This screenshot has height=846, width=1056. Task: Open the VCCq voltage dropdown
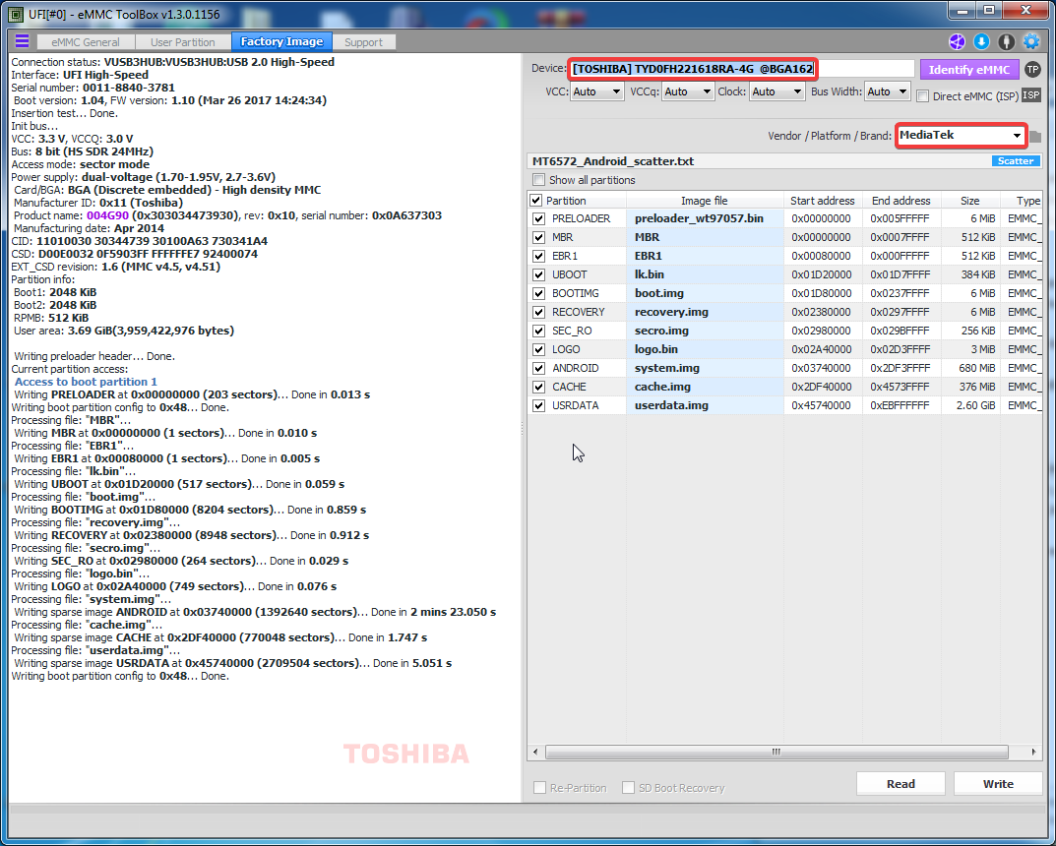click(688, 91)
